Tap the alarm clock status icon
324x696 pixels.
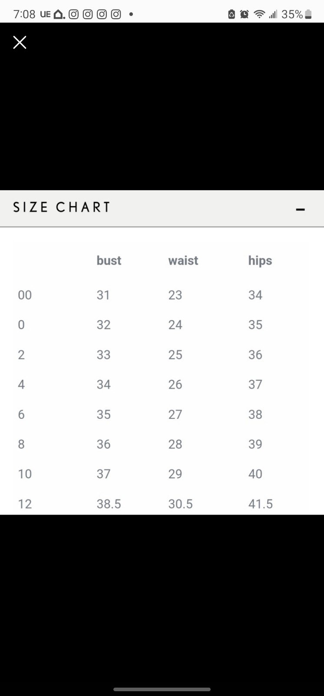pos(245,14)
